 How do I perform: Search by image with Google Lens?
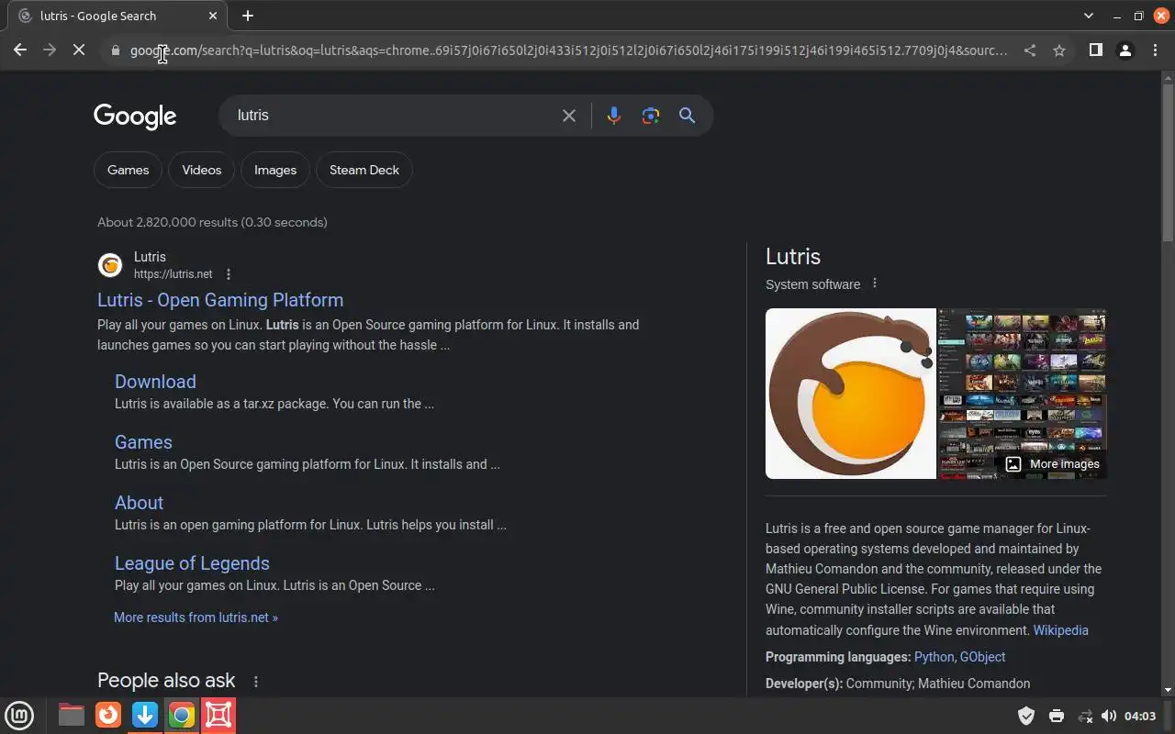(651, 116)
